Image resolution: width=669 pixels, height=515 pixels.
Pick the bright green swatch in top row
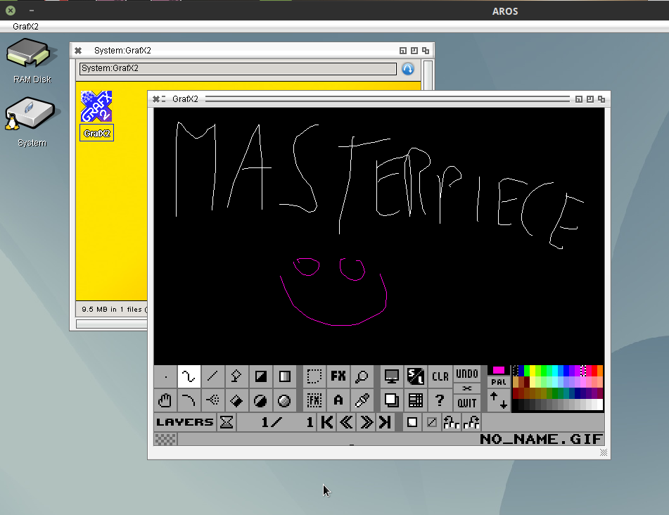coord(527,370)
